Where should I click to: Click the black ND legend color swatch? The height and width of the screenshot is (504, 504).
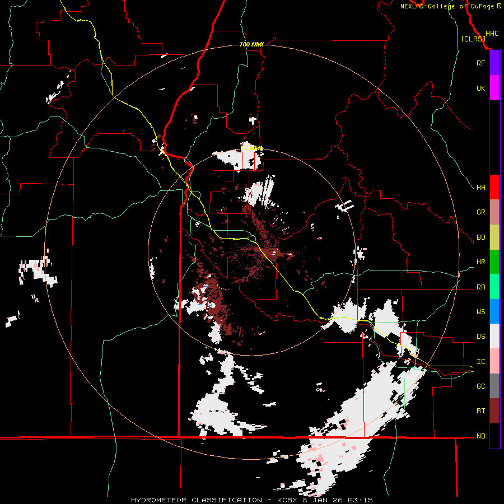tap(494, 436)
